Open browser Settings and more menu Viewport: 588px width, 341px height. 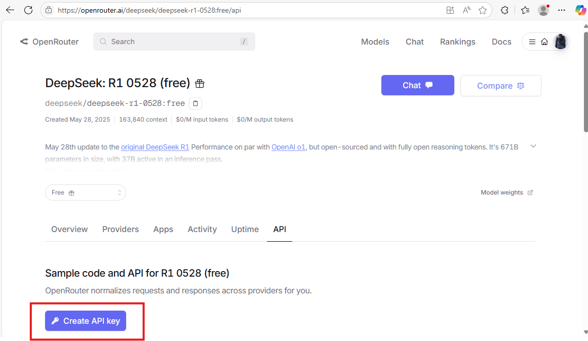561,10
